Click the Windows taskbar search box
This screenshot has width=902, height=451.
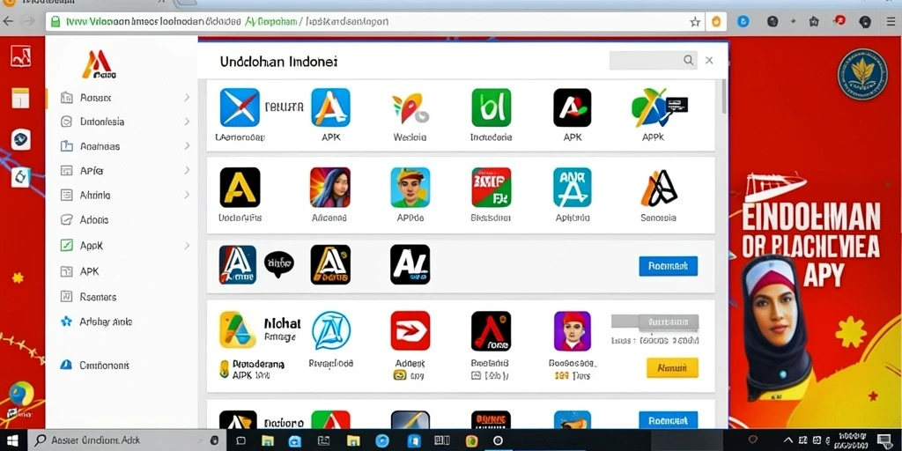pyautogui.click(x=125, y=440)
